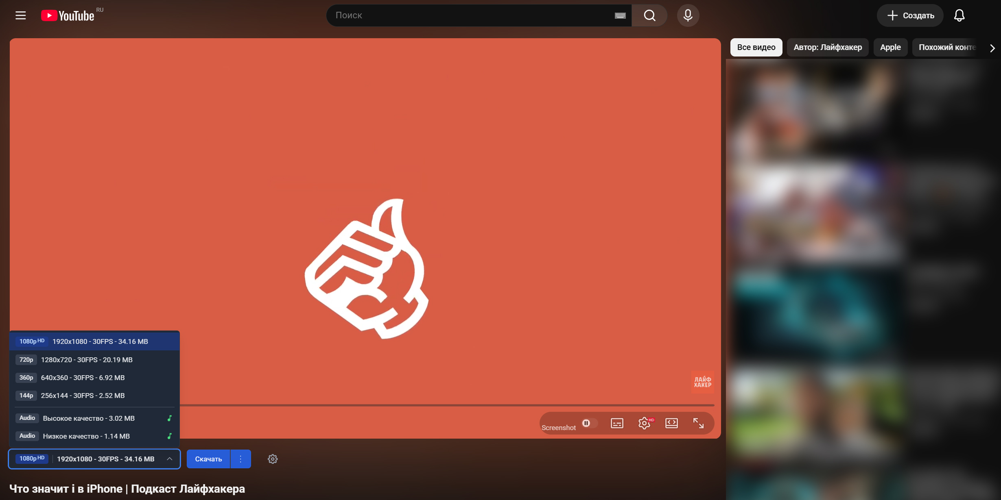Screen dimensions: 1001x500
Task: Select 1080p 1920x1080 34.16 MB option
Action: (94, 341)
